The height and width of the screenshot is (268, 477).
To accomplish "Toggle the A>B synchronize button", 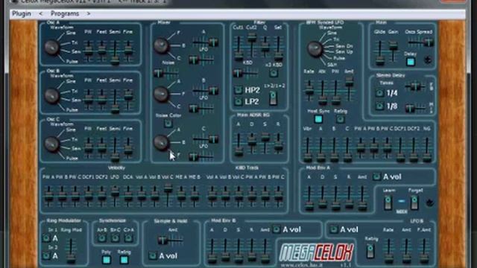I will (102, 238).
